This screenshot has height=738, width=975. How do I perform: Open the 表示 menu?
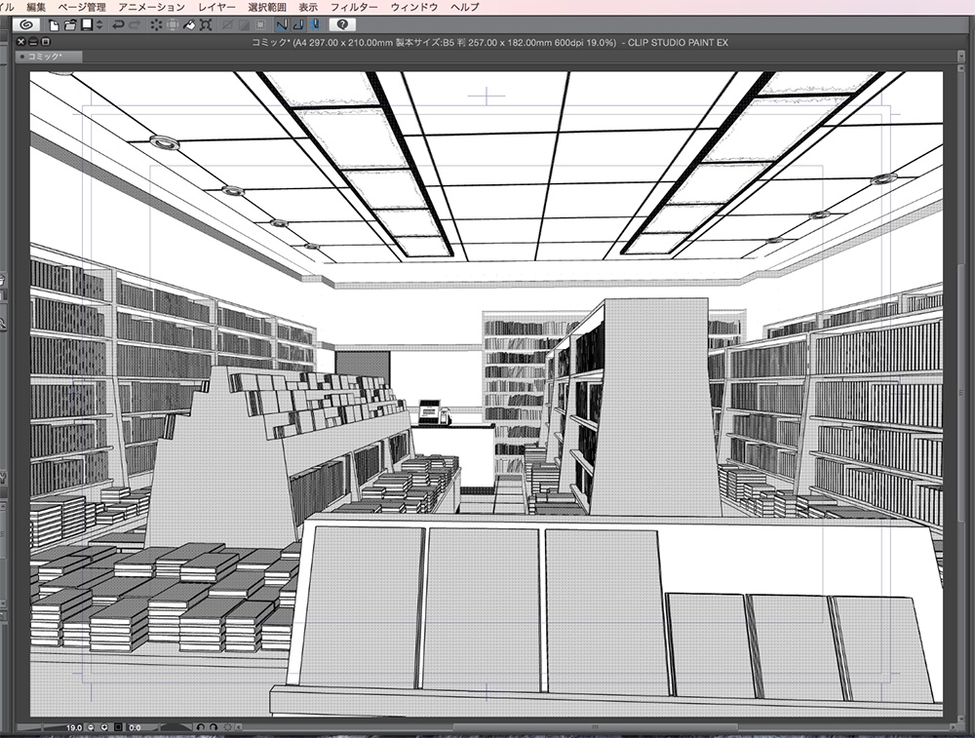coord(310,5)
